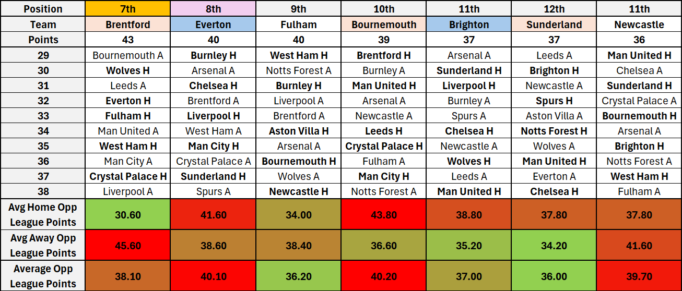Click the green 30.60 cell
The image size is (682, 291).
pos(127,214)
